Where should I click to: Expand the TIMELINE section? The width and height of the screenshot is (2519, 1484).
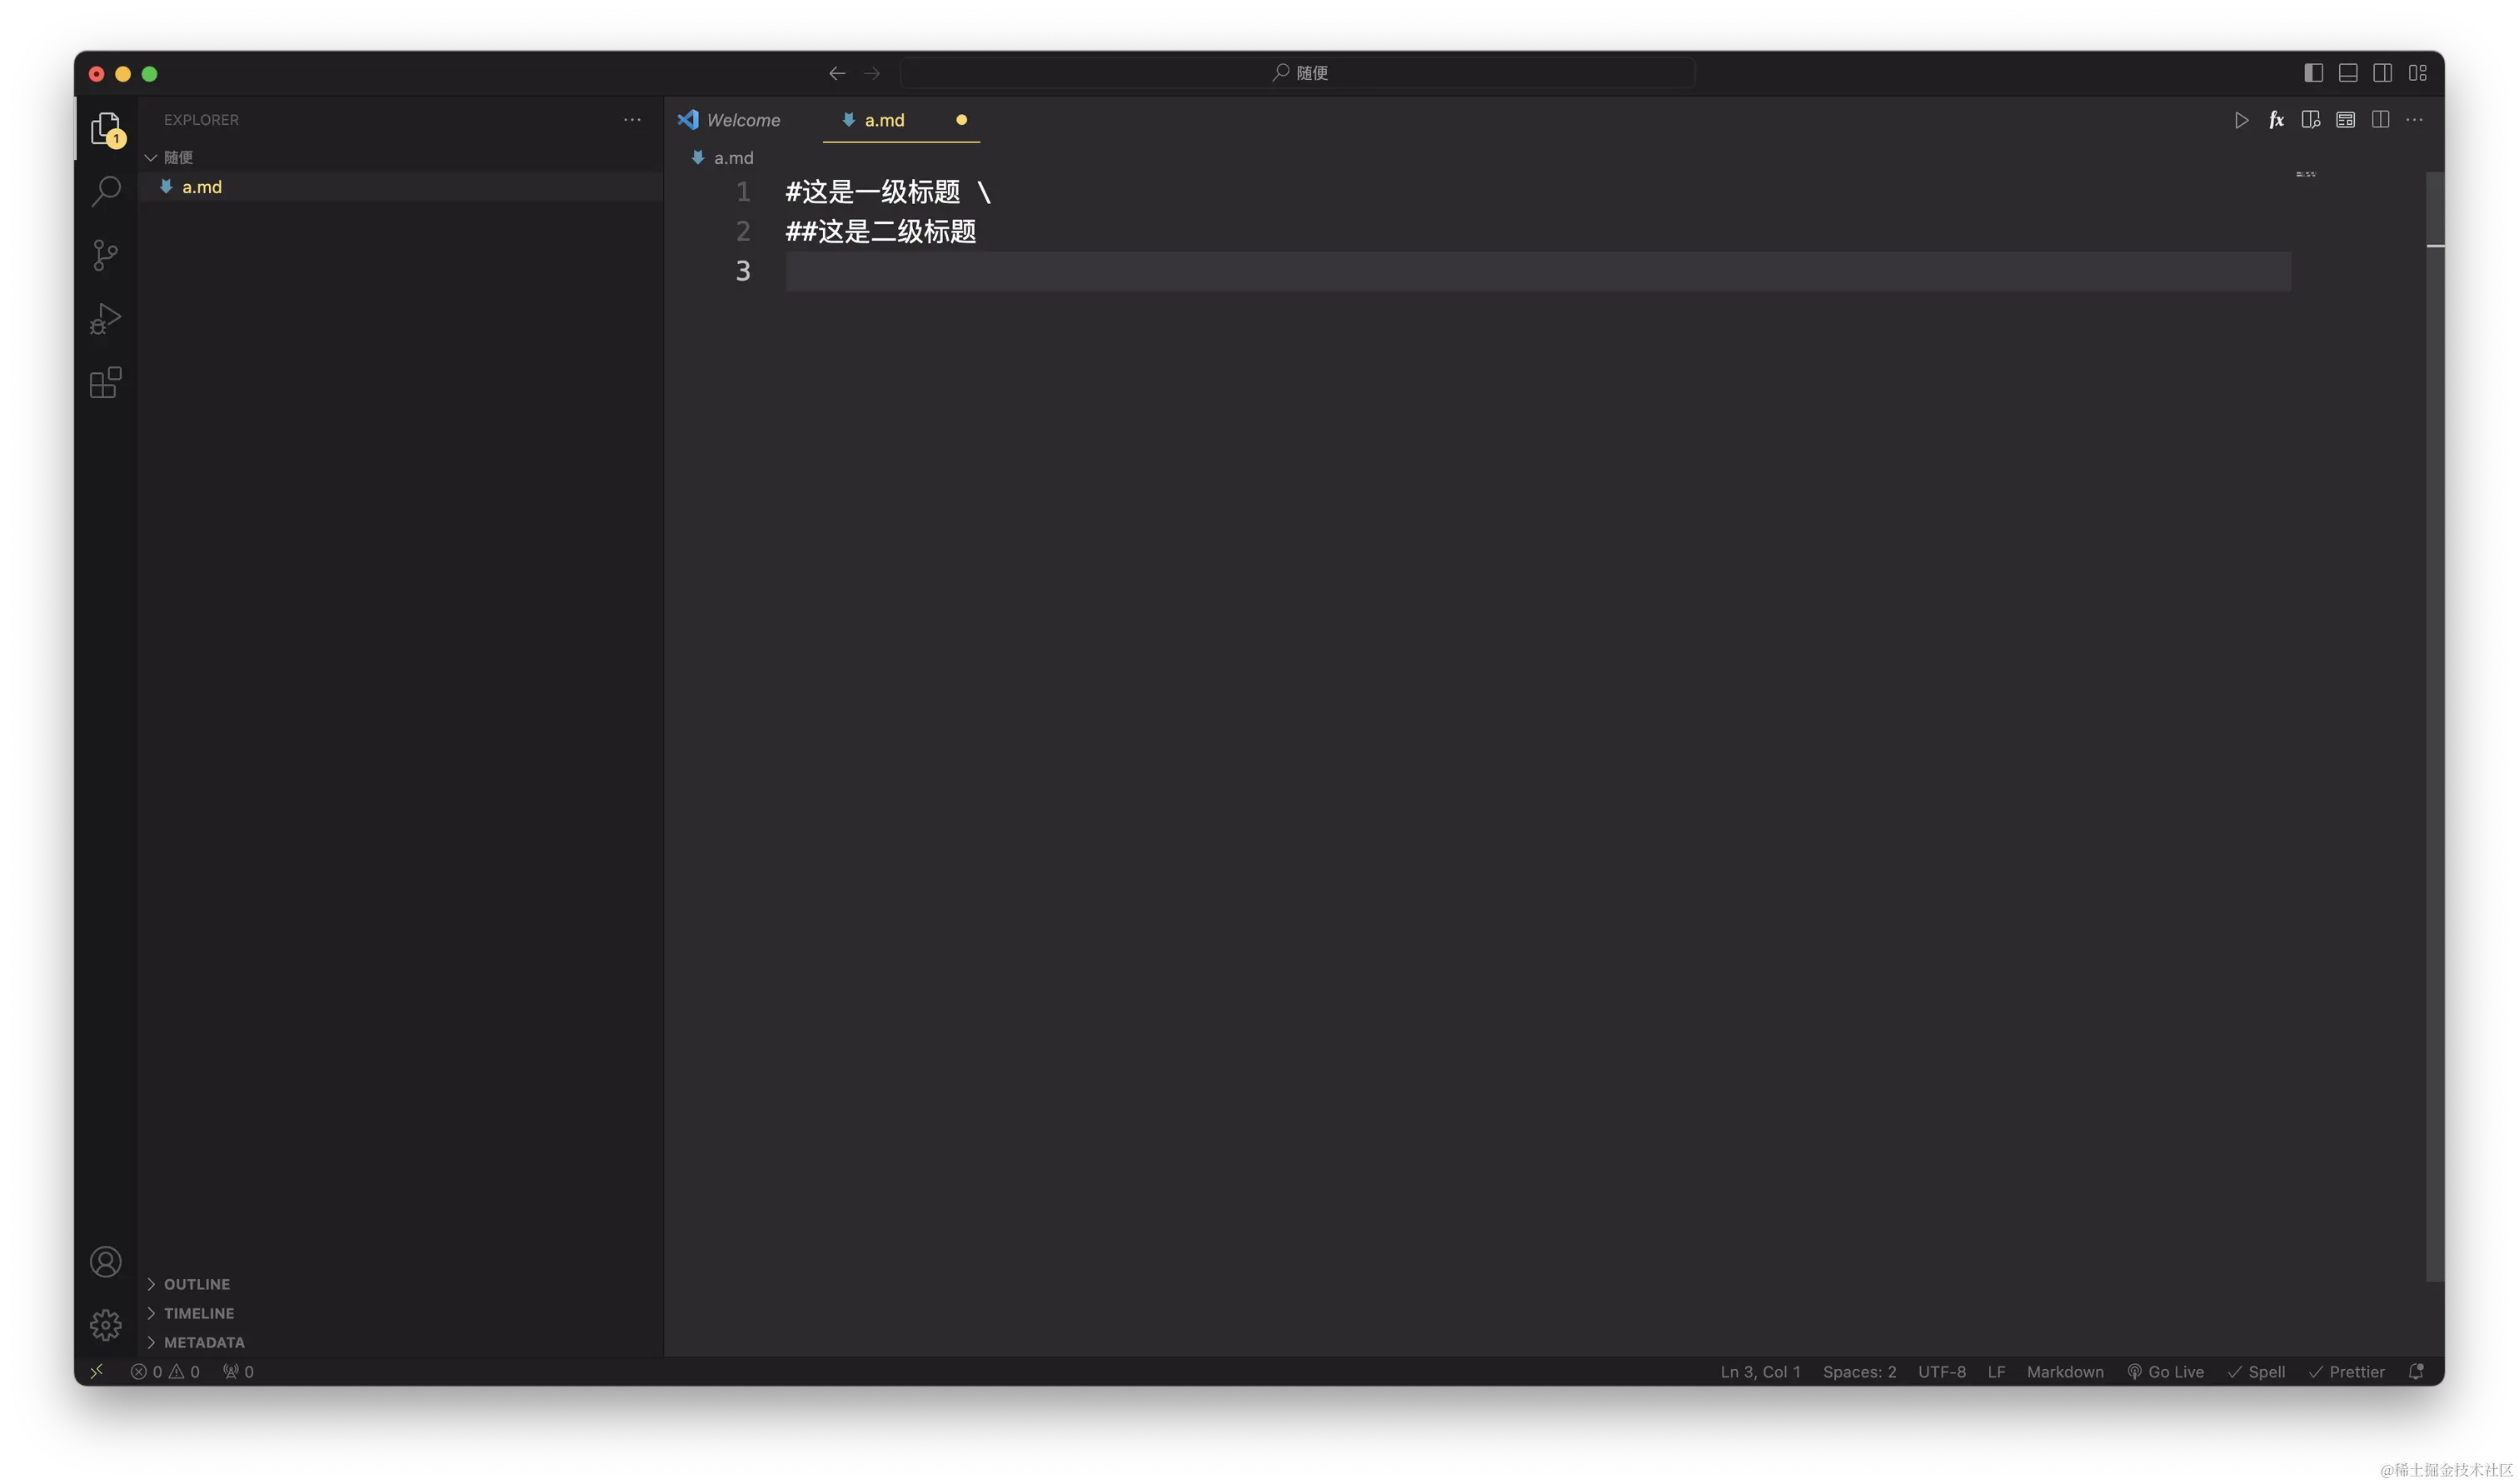198,1313
